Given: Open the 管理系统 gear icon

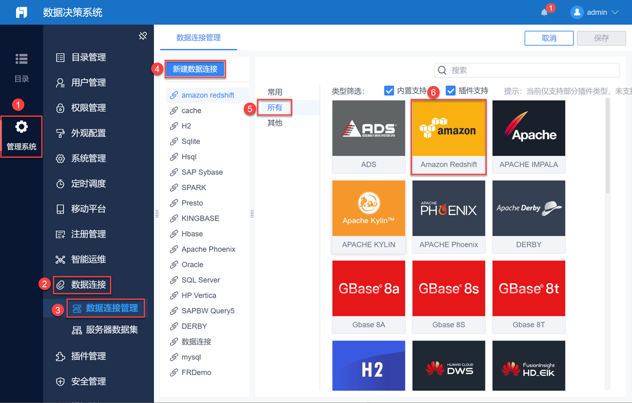Looking at the screenshot, I should pos(22,126).
